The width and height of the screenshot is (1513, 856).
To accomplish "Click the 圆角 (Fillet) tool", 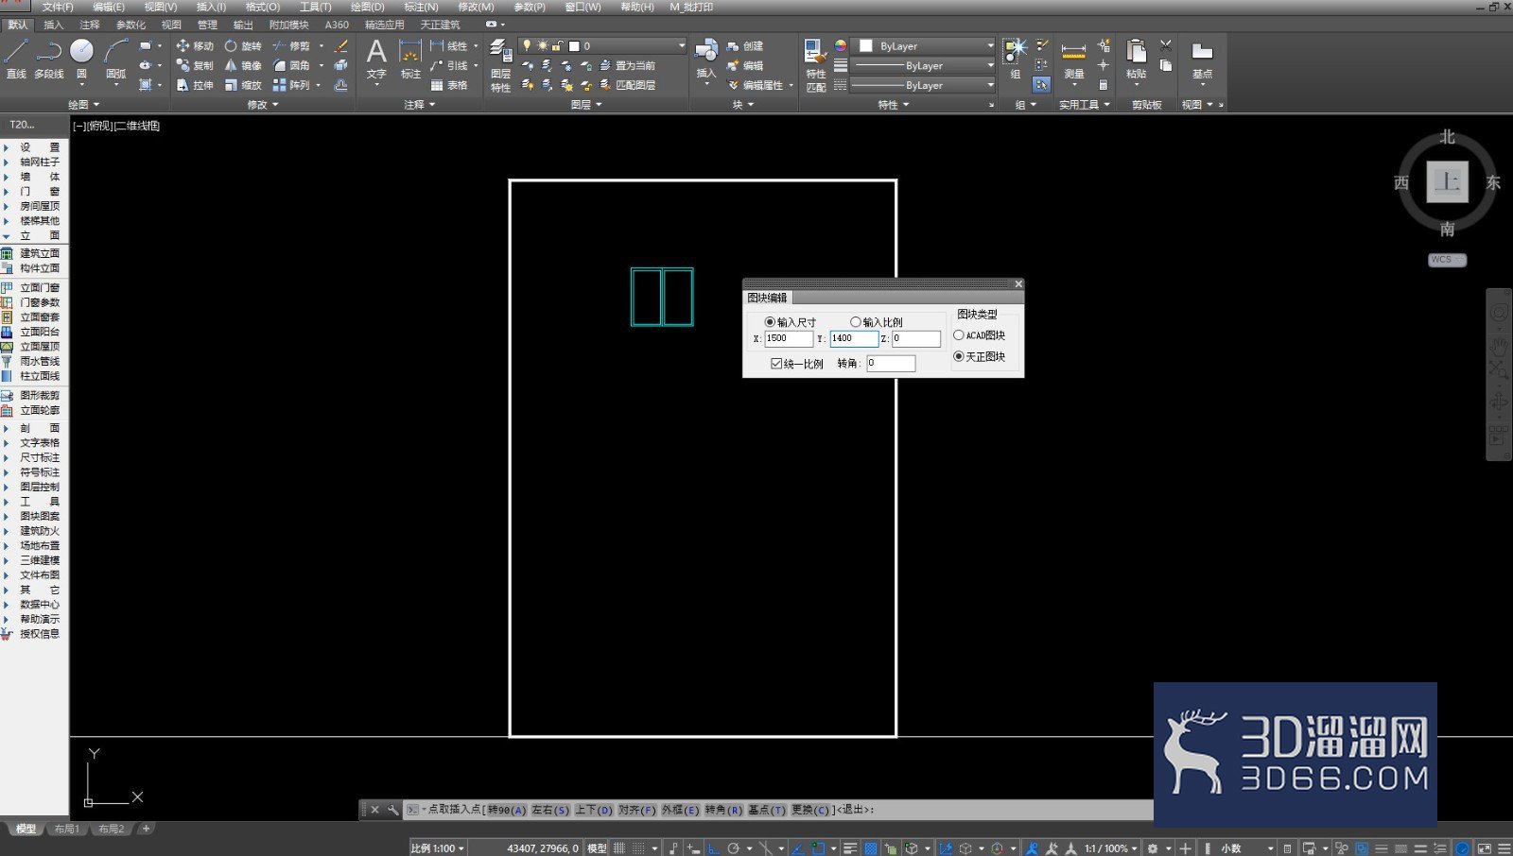I will [291, 65].
